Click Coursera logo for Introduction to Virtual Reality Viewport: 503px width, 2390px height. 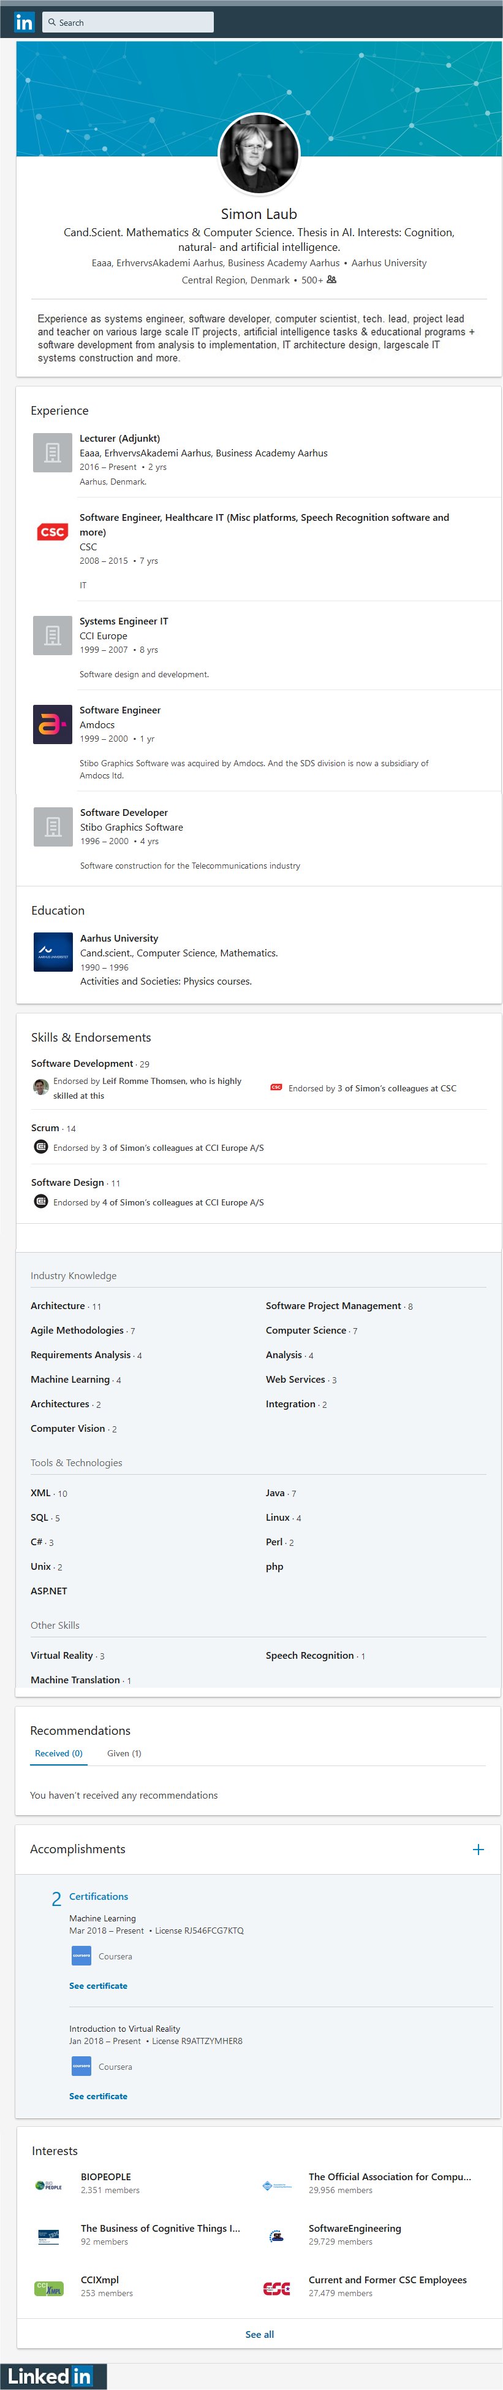pyautogui.click(x=81, y=2066)
